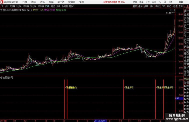This screenshot has width=189, height=122.
Task: Click the 复权 toolbar button
Action: click(135, 6)
